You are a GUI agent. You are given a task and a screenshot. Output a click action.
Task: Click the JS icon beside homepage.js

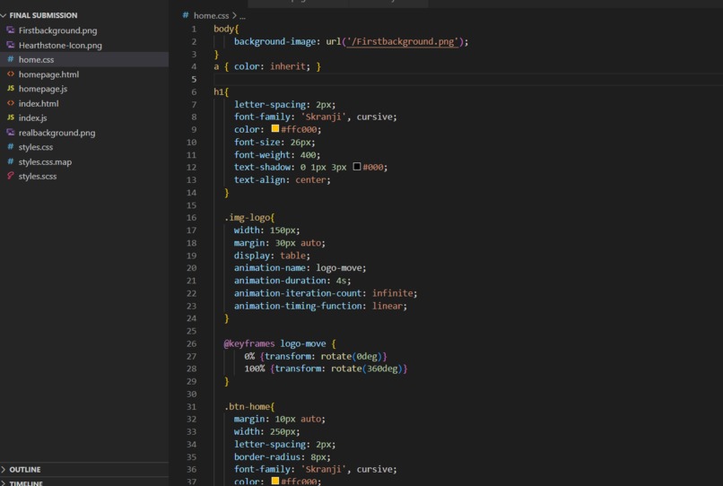coord(11,88)
